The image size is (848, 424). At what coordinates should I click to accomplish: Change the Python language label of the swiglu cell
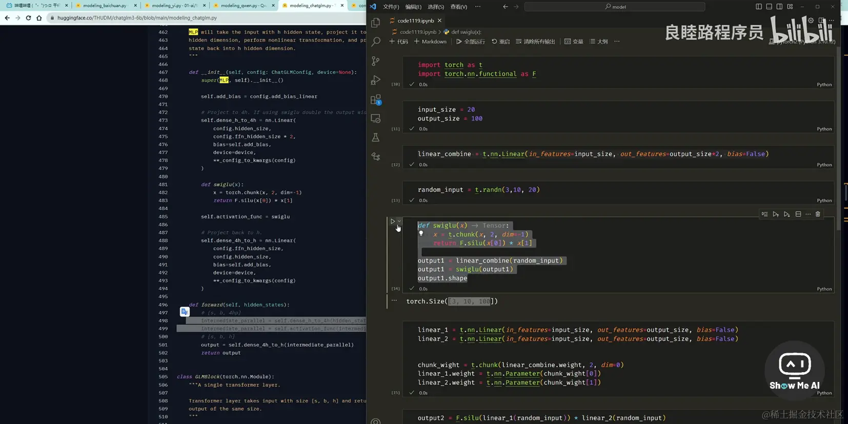(824, 289)
